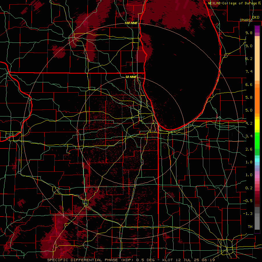Screen dimensions: 262x262
Task: Click the cyan segment of the color scale
Action: coord(257,160)
